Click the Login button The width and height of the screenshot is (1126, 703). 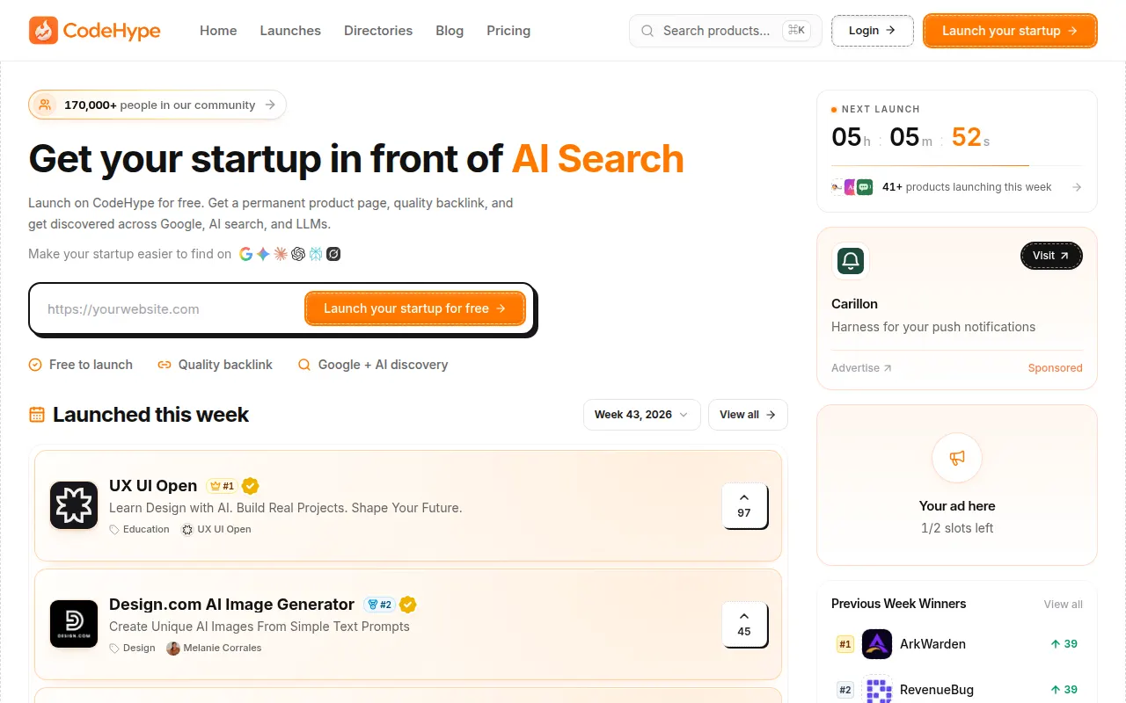point(873,31)
